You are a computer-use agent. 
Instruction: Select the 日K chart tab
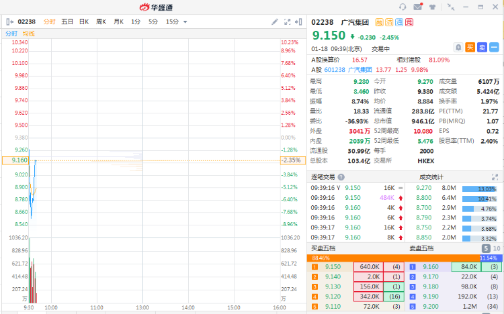tap(84, 21)
